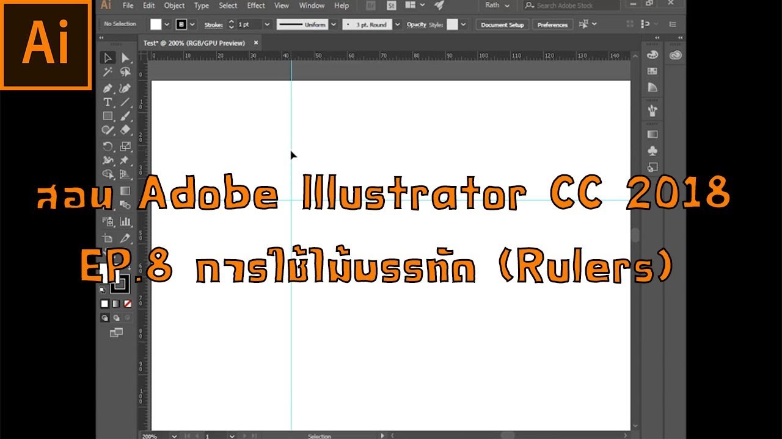Screen dimensions: 782x439
Task: Switch to Test* @ 200% document tab
Action: coord(194,43)
